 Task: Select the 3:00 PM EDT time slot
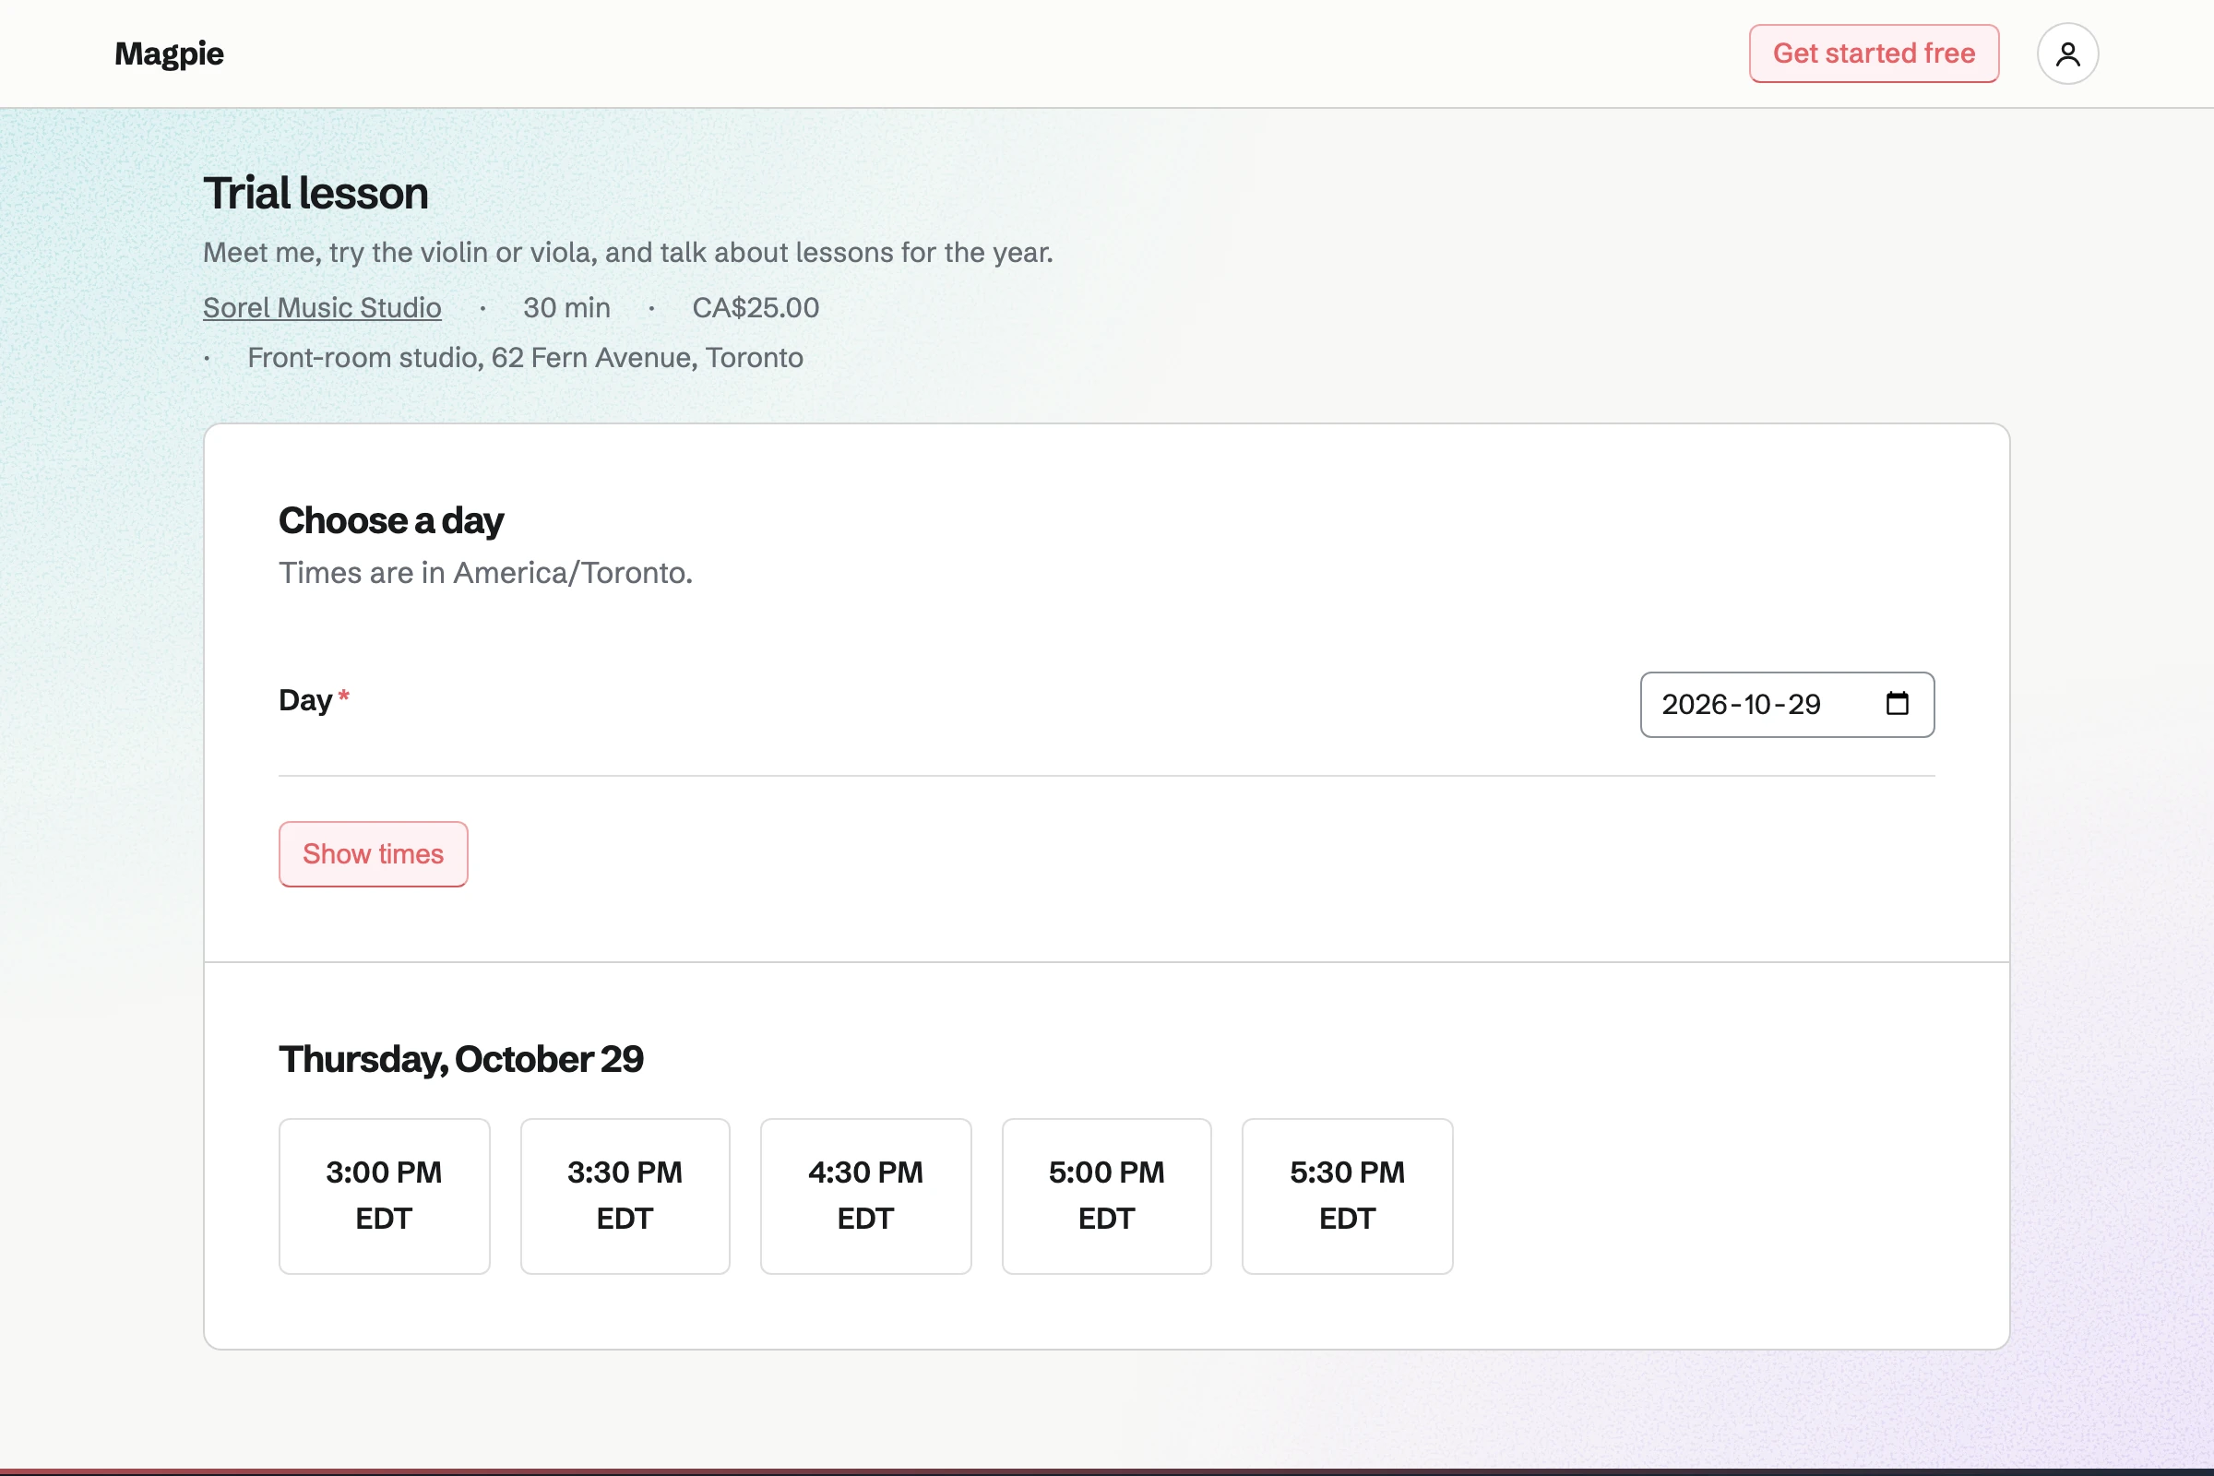tap(384, 1196)
